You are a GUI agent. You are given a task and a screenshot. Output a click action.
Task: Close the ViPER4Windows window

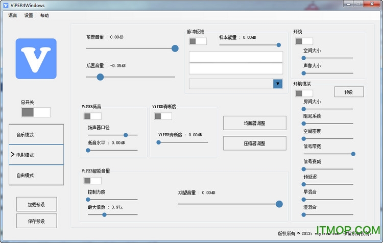372,4
